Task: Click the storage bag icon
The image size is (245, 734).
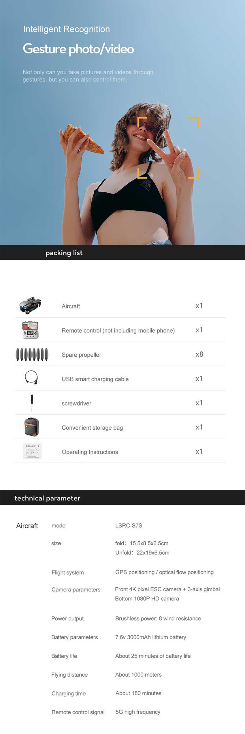Action: tap(31, 427)
